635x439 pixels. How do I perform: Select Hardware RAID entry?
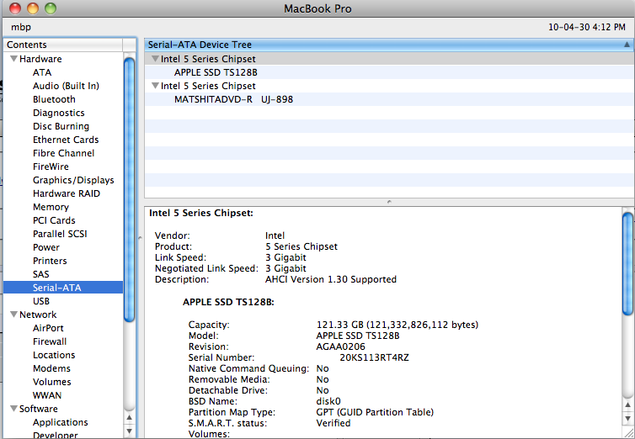point(67,193)
